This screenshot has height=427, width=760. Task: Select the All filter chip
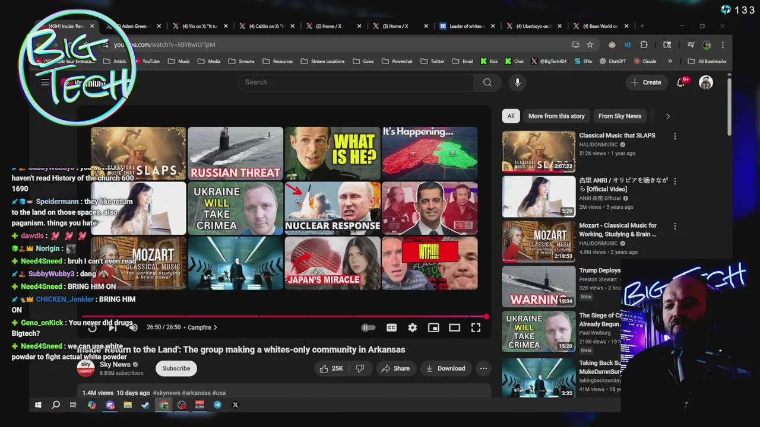(x=511, y=116)
